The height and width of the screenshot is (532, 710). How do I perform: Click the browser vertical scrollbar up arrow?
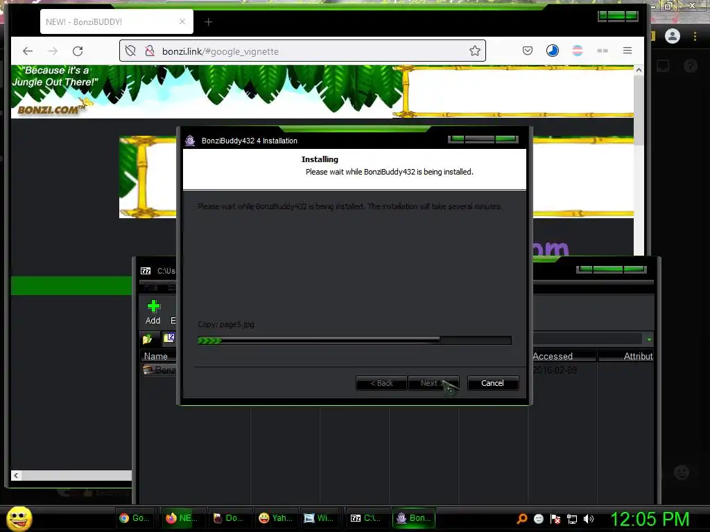[639, 70]
